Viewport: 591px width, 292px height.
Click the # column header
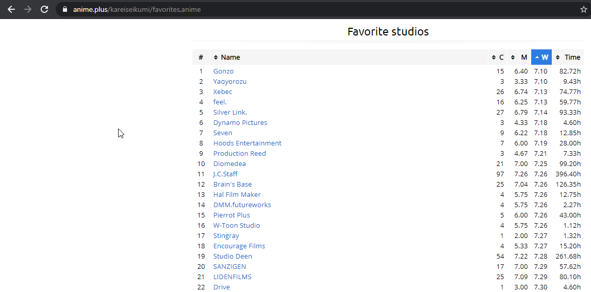click(x=201, y=57)
